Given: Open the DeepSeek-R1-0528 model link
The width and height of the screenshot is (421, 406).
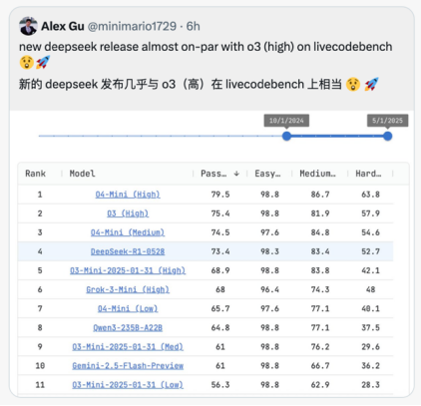Looking at the screenshot, I should pos(128,251).
